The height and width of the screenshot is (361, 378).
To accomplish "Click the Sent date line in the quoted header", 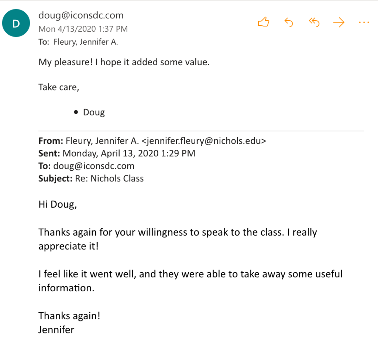I will [x=128, y=153].
